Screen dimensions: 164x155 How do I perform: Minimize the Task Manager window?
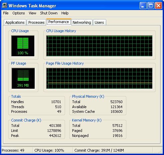click(143, 6)
